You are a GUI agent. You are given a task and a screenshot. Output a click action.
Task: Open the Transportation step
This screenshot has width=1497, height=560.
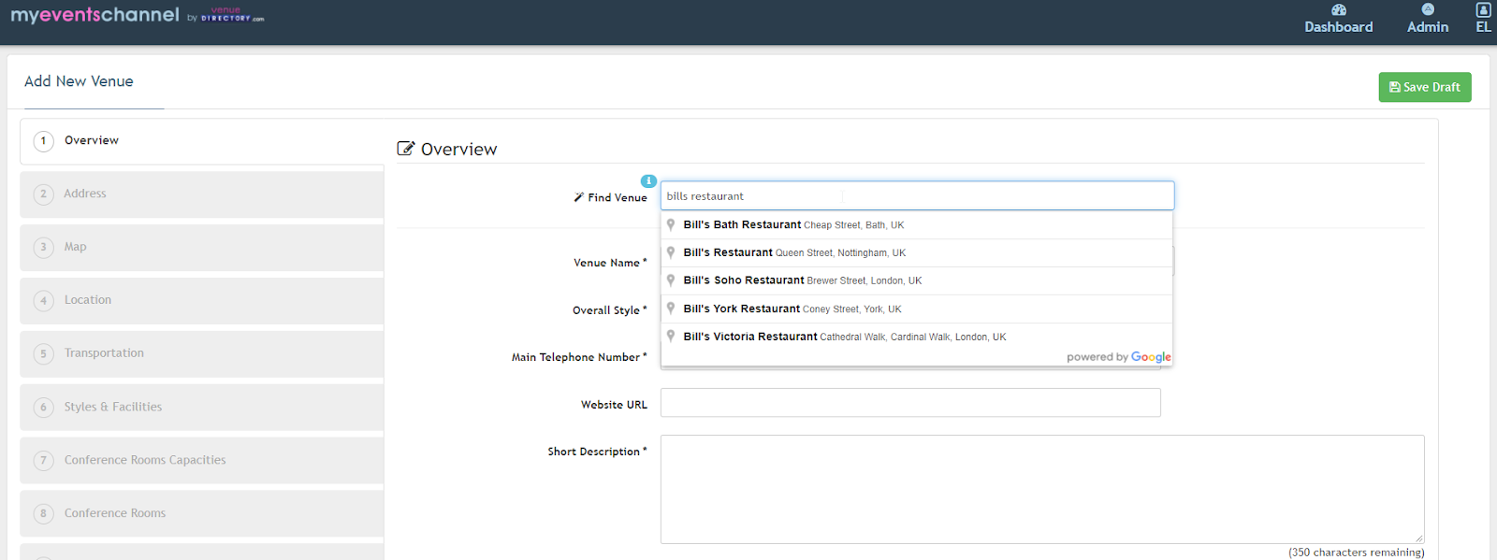point(202,354)
